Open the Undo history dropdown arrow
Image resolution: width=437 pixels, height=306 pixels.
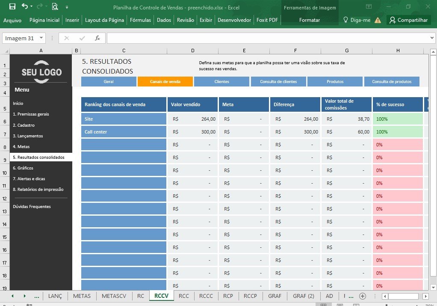[x=32, y=6]
